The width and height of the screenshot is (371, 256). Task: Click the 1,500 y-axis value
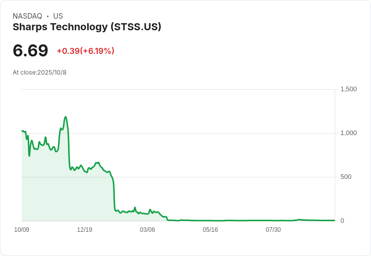click(x=348, y=89)
